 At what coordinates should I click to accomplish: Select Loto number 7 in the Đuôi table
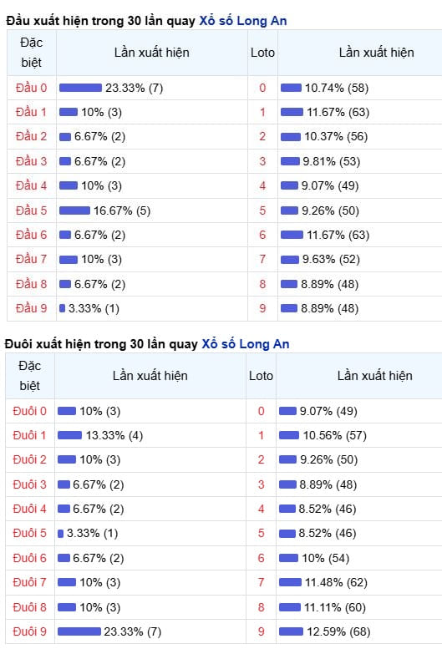click(261, 582)
